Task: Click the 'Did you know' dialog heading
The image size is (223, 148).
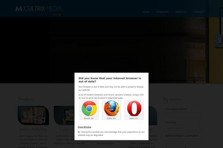Action: click(x=110, y=80)
